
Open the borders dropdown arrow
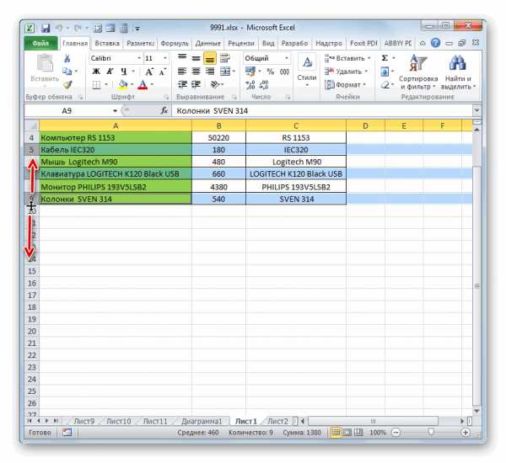(x=106, y=85)
